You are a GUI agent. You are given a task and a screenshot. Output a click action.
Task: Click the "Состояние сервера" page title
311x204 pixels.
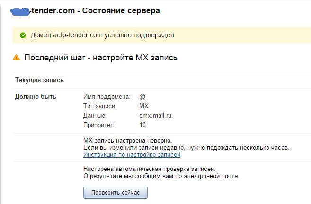point(121,11)
